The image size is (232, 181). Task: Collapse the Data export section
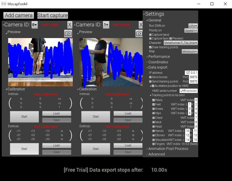(147, 67)
